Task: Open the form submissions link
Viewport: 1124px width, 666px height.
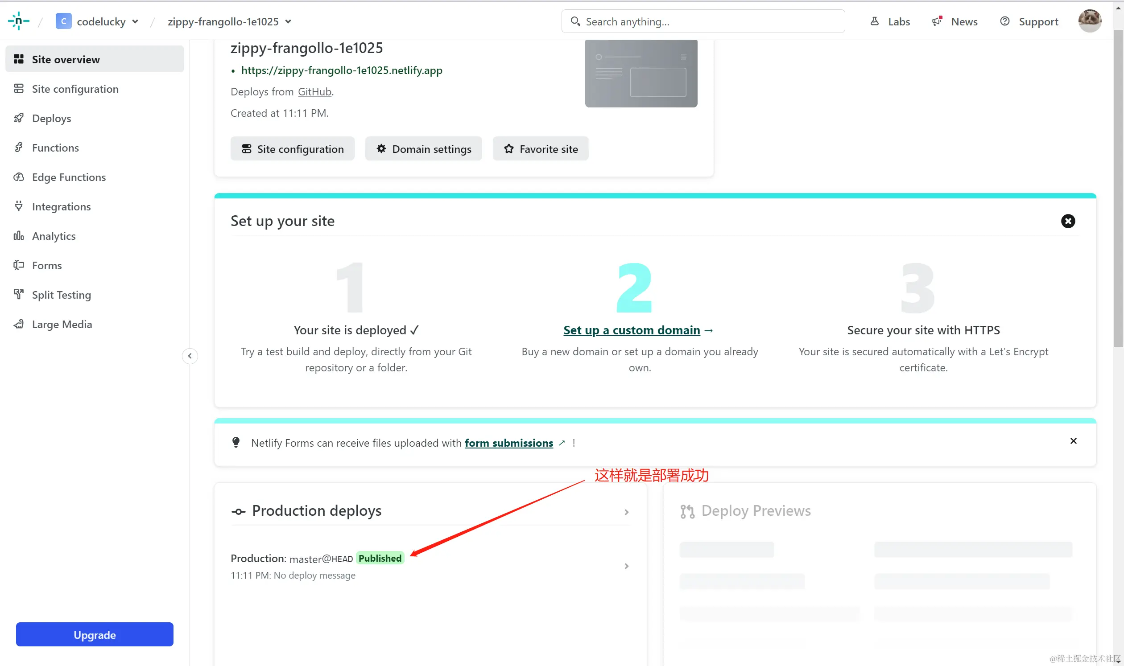Action: point(509,443)
